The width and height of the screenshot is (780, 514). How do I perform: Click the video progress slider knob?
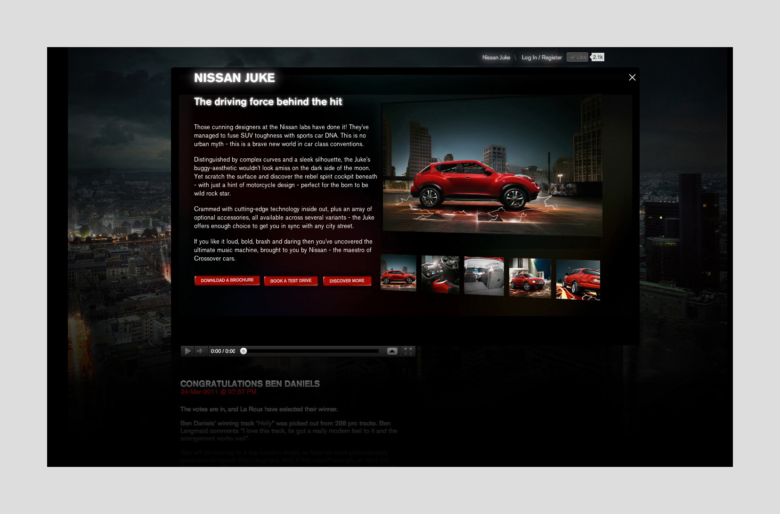tap(244, 351)
